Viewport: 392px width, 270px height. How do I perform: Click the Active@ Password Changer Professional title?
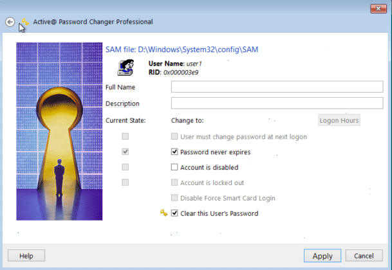coord(93,22)
